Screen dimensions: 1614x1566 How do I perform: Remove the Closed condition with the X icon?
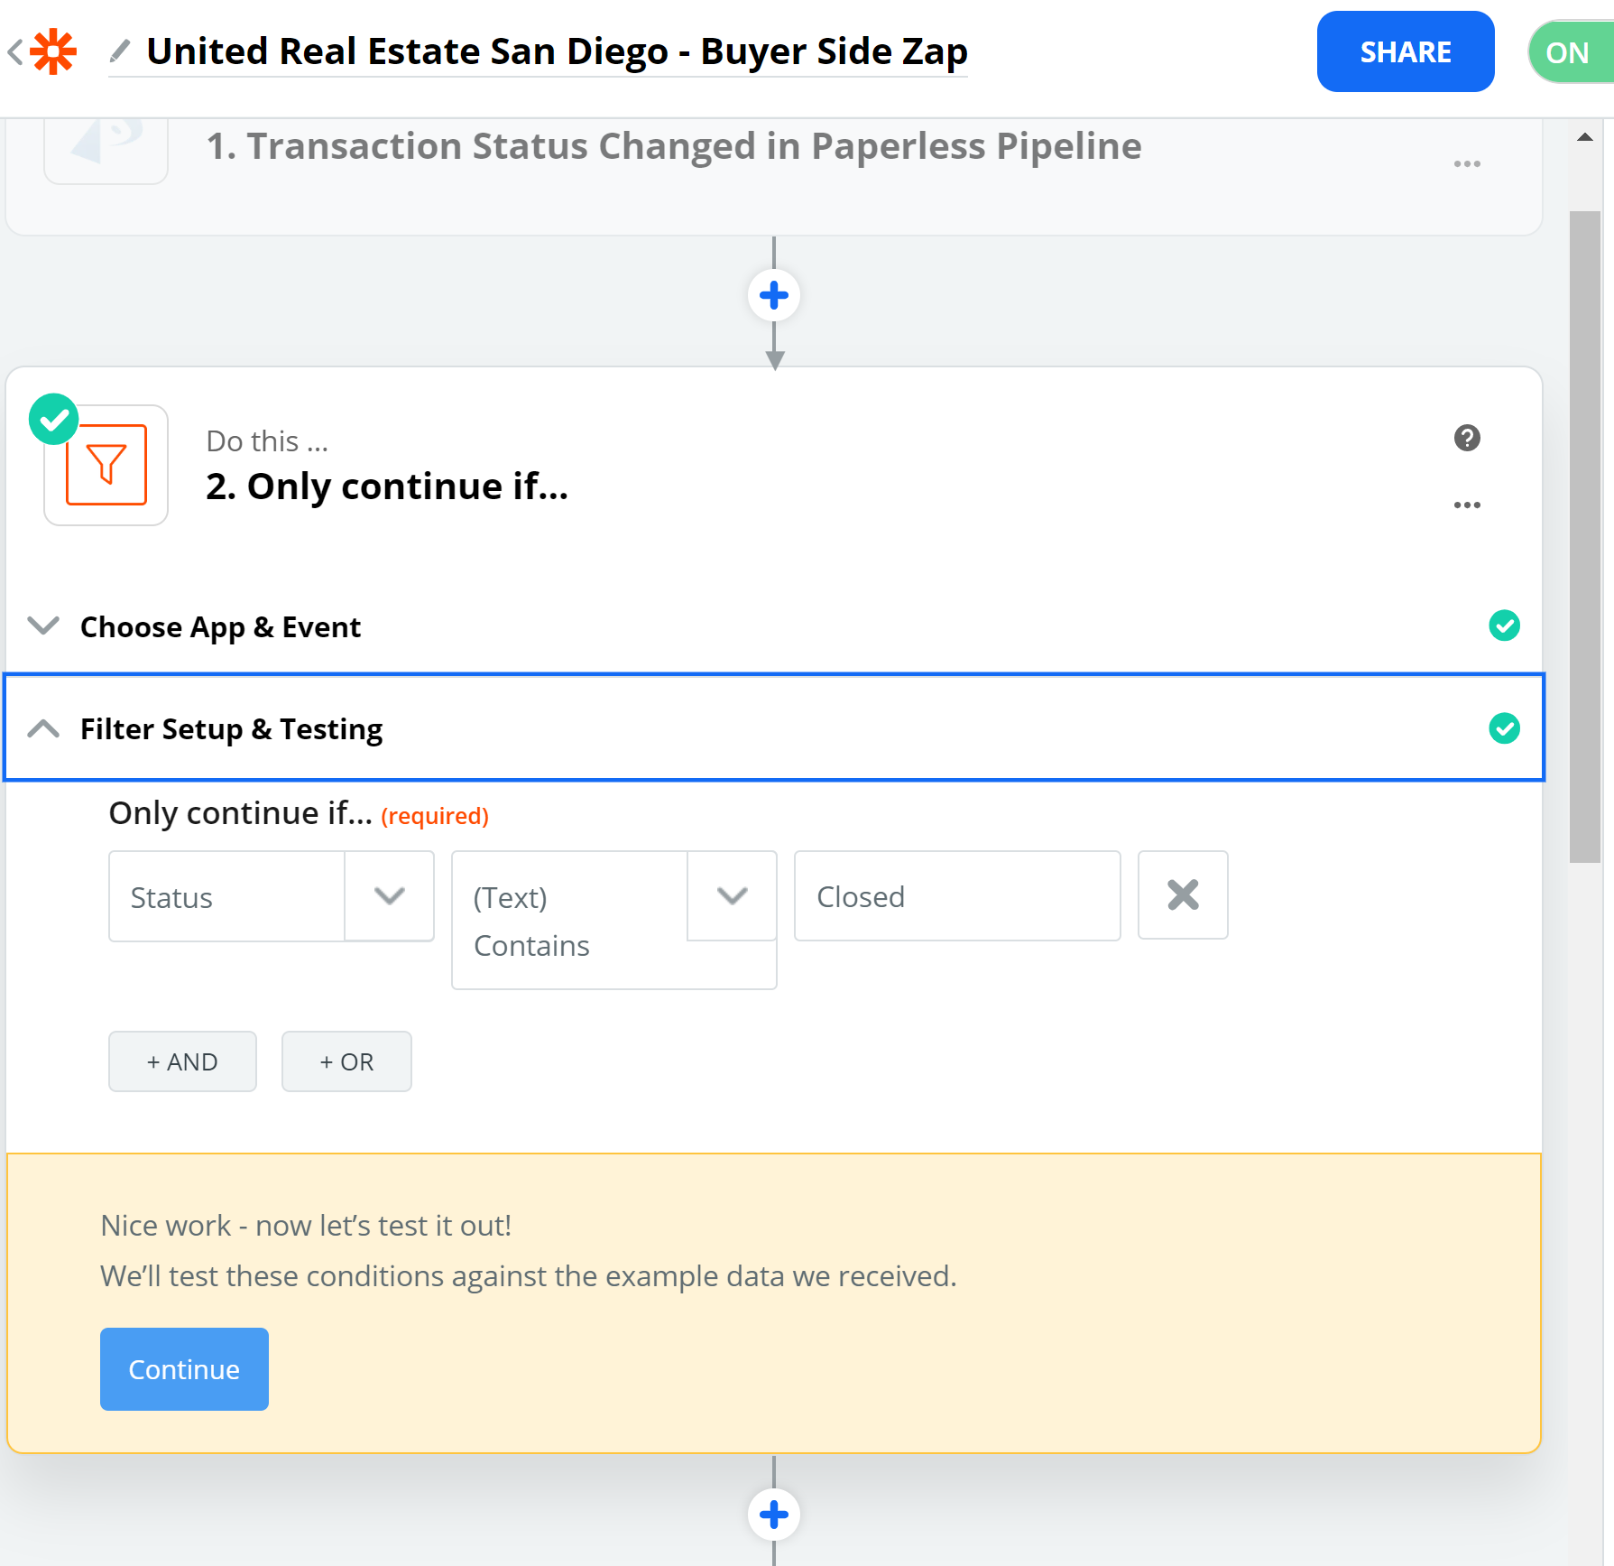point(1182,895)
